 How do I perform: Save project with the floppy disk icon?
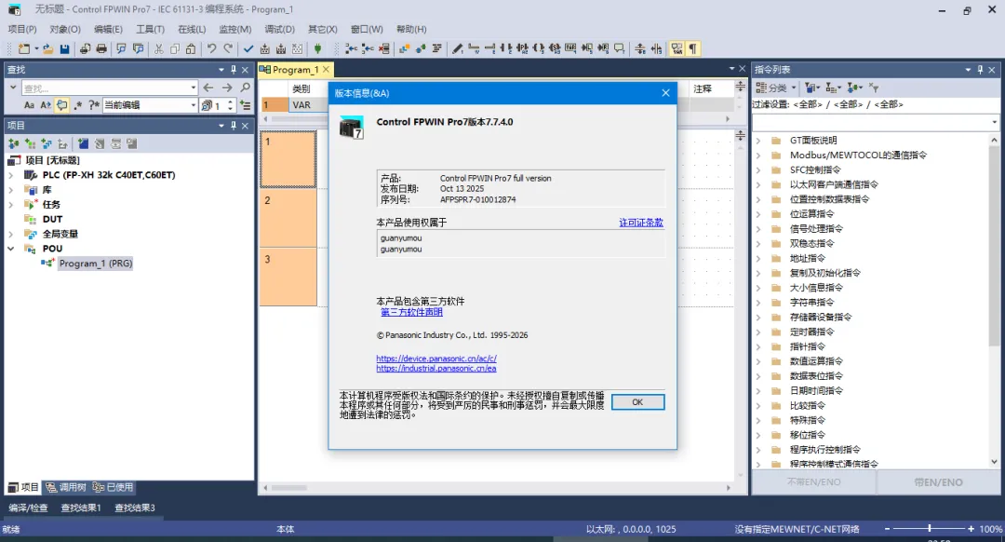[x=65, y=48]
